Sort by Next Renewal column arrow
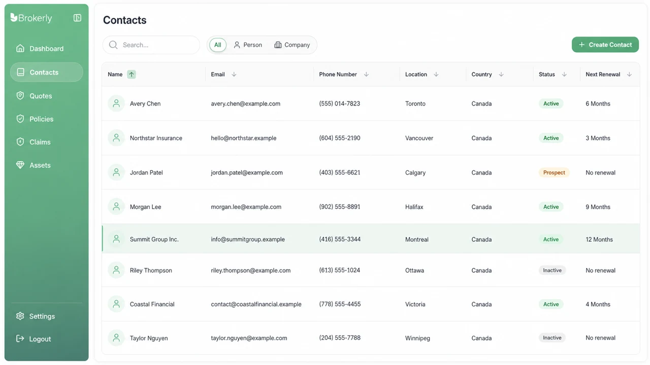The height and width of the screenshot is (365, 650). tap(630, 75)
